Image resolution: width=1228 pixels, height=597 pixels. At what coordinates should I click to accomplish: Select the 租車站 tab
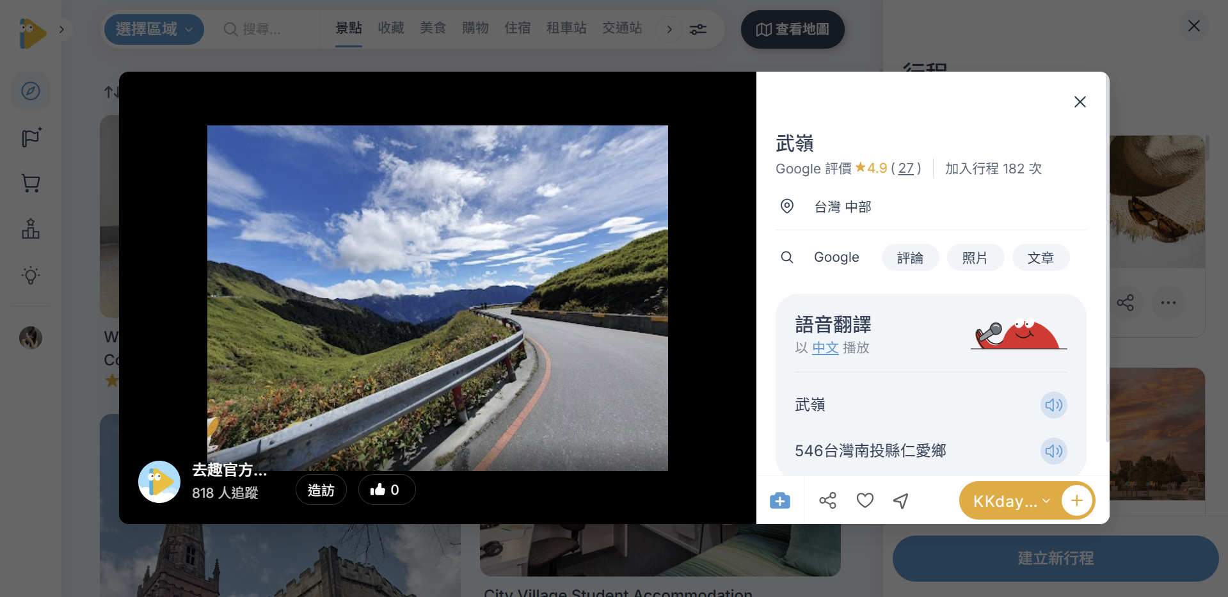point(567,28)
